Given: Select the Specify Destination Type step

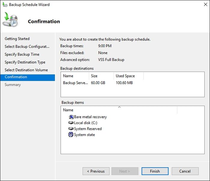Looking at the screenshot, I should coord(25,62).
